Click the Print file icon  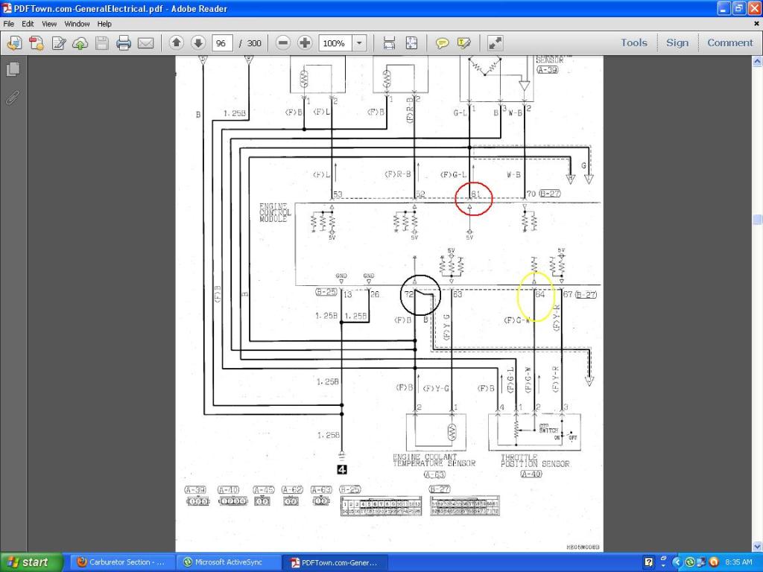[x=124, y=43]
